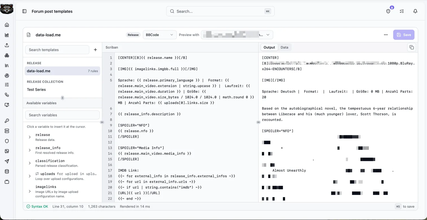Switch to the Data tab
This screenshot has width=427, height=220.
(284, 47)
